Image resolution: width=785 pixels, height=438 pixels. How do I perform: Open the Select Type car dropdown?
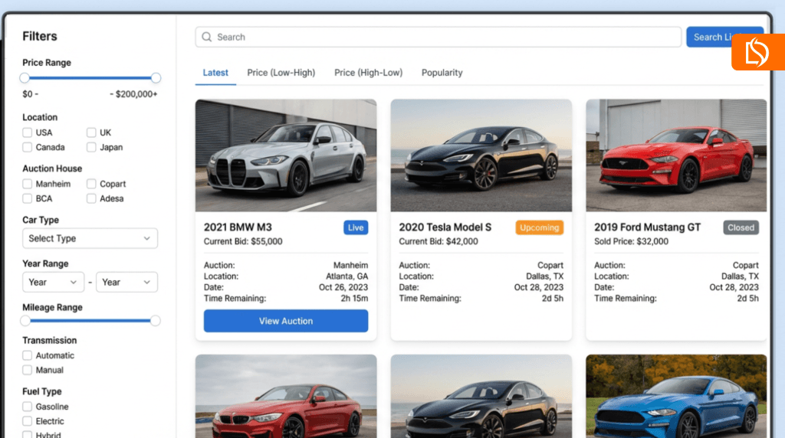(x=90, y=238)
